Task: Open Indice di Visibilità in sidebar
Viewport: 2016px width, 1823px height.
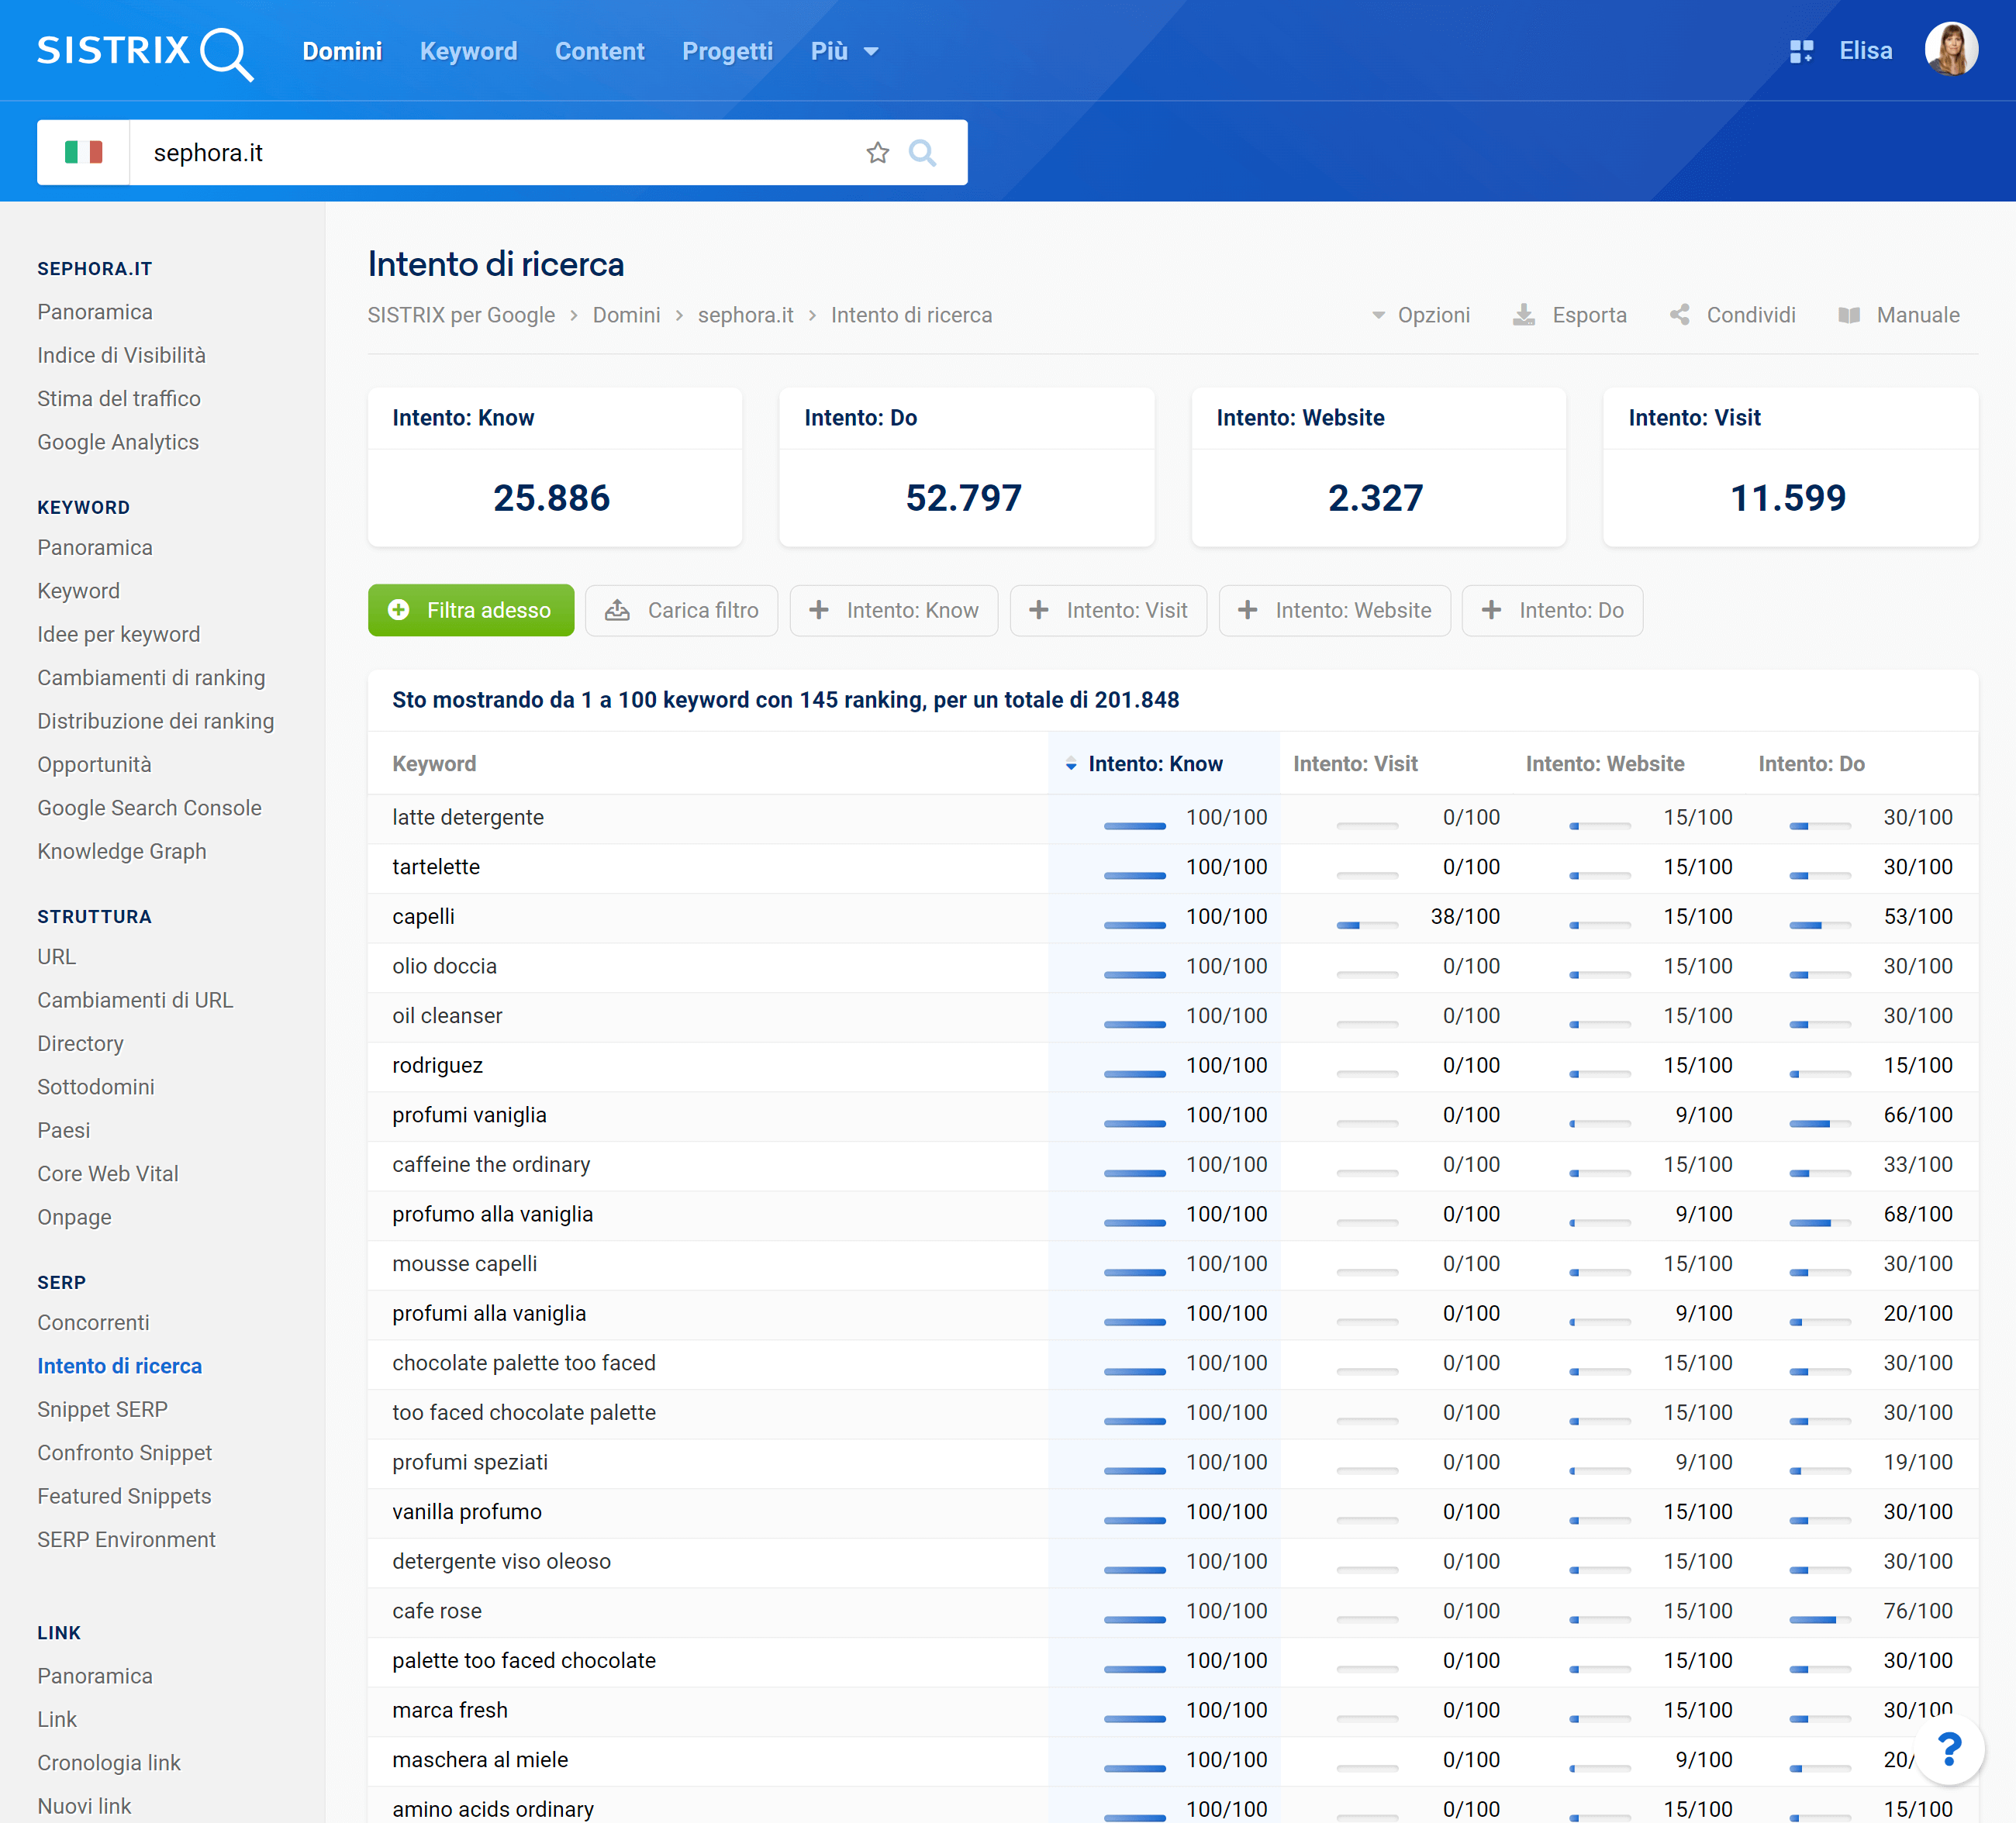Action: [x=121, y=355]
